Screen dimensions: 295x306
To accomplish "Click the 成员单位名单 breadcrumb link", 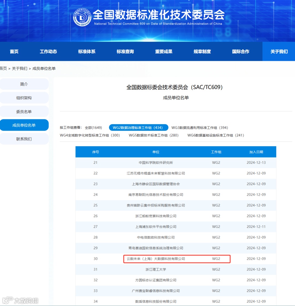I will (44, 69).
